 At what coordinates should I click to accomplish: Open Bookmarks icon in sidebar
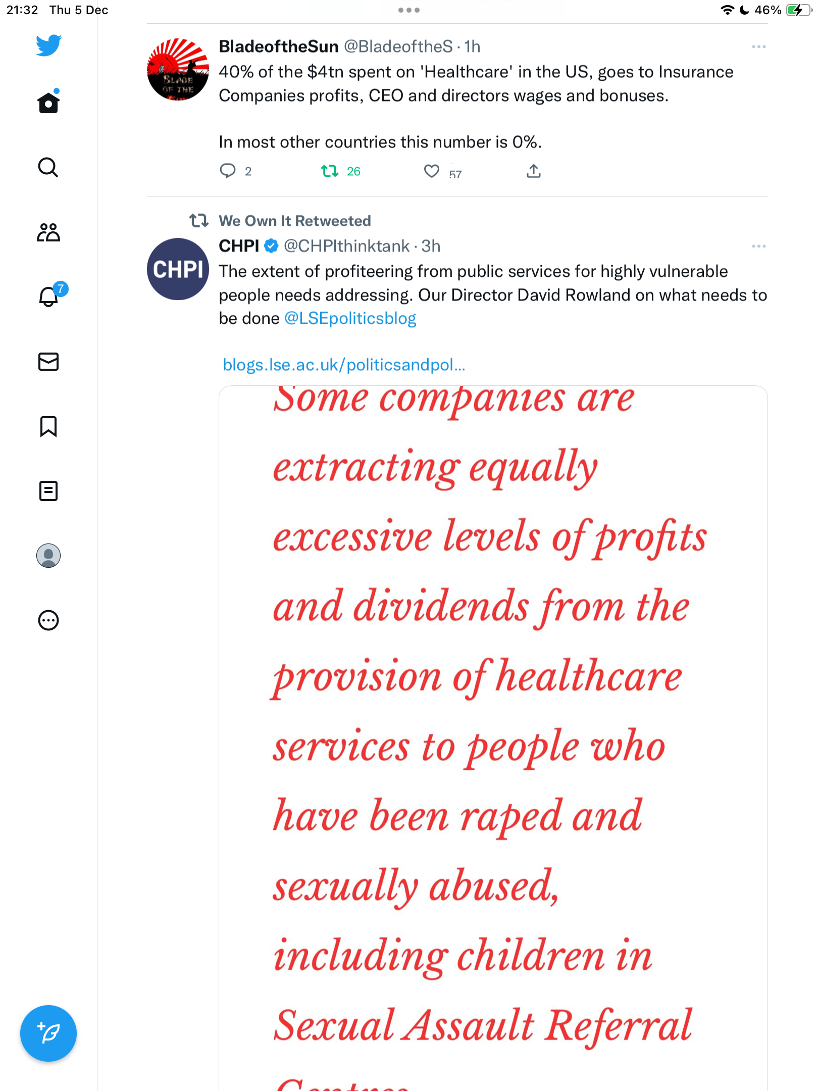(48, 426)
